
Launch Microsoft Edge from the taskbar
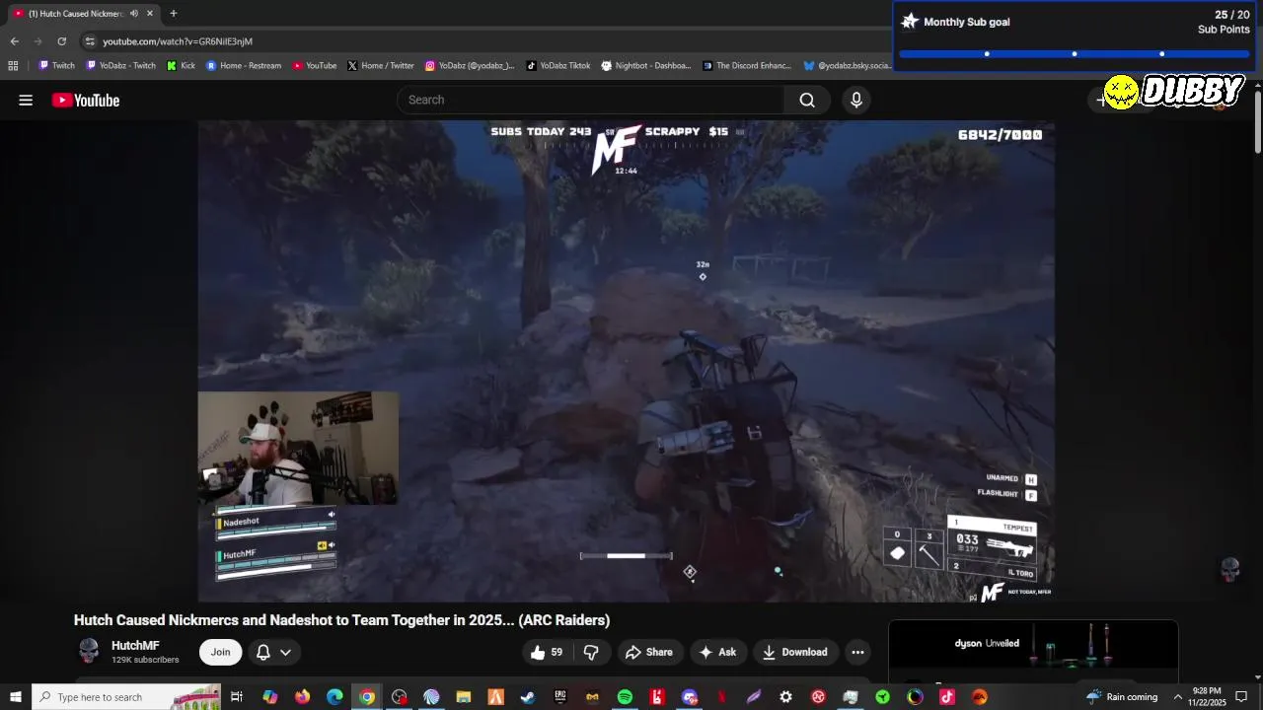pos(334,697)
